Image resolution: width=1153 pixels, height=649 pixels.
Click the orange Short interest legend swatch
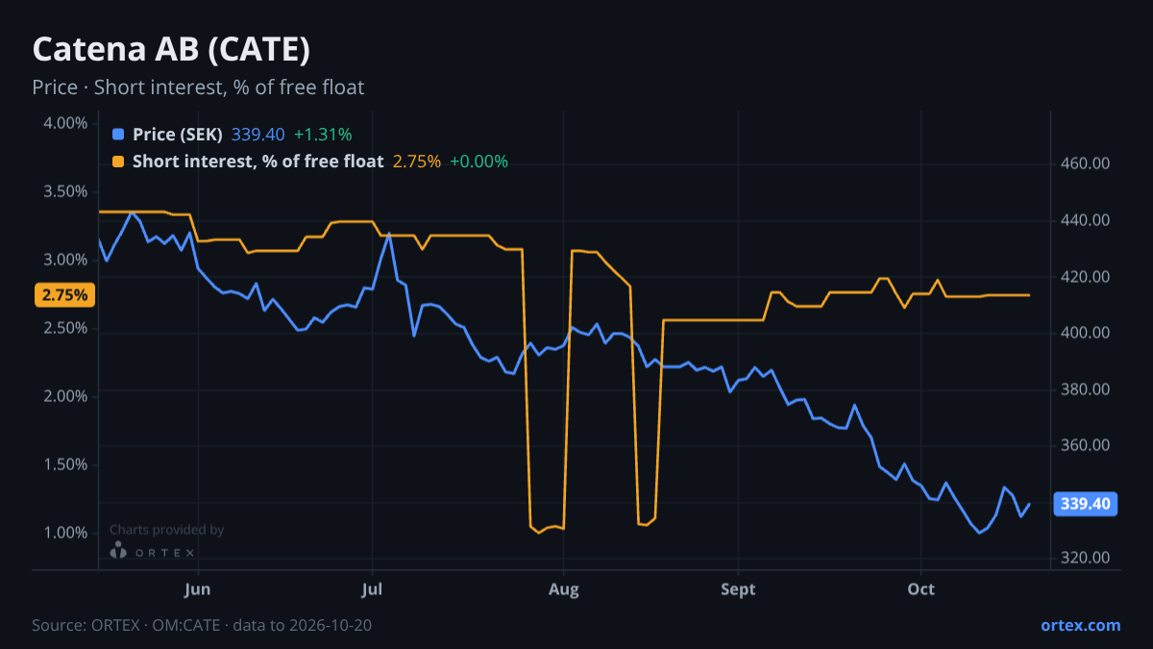coord(118,162)
